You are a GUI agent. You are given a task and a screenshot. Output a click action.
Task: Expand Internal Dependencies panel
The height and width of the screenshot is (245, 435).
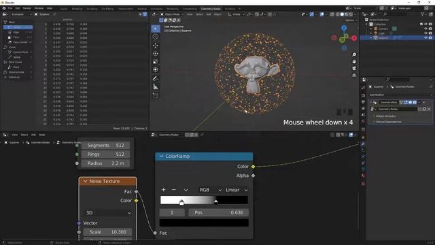tap(388, 122)
